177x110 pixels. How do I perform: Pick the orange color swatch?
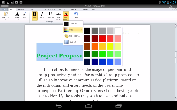95,46
